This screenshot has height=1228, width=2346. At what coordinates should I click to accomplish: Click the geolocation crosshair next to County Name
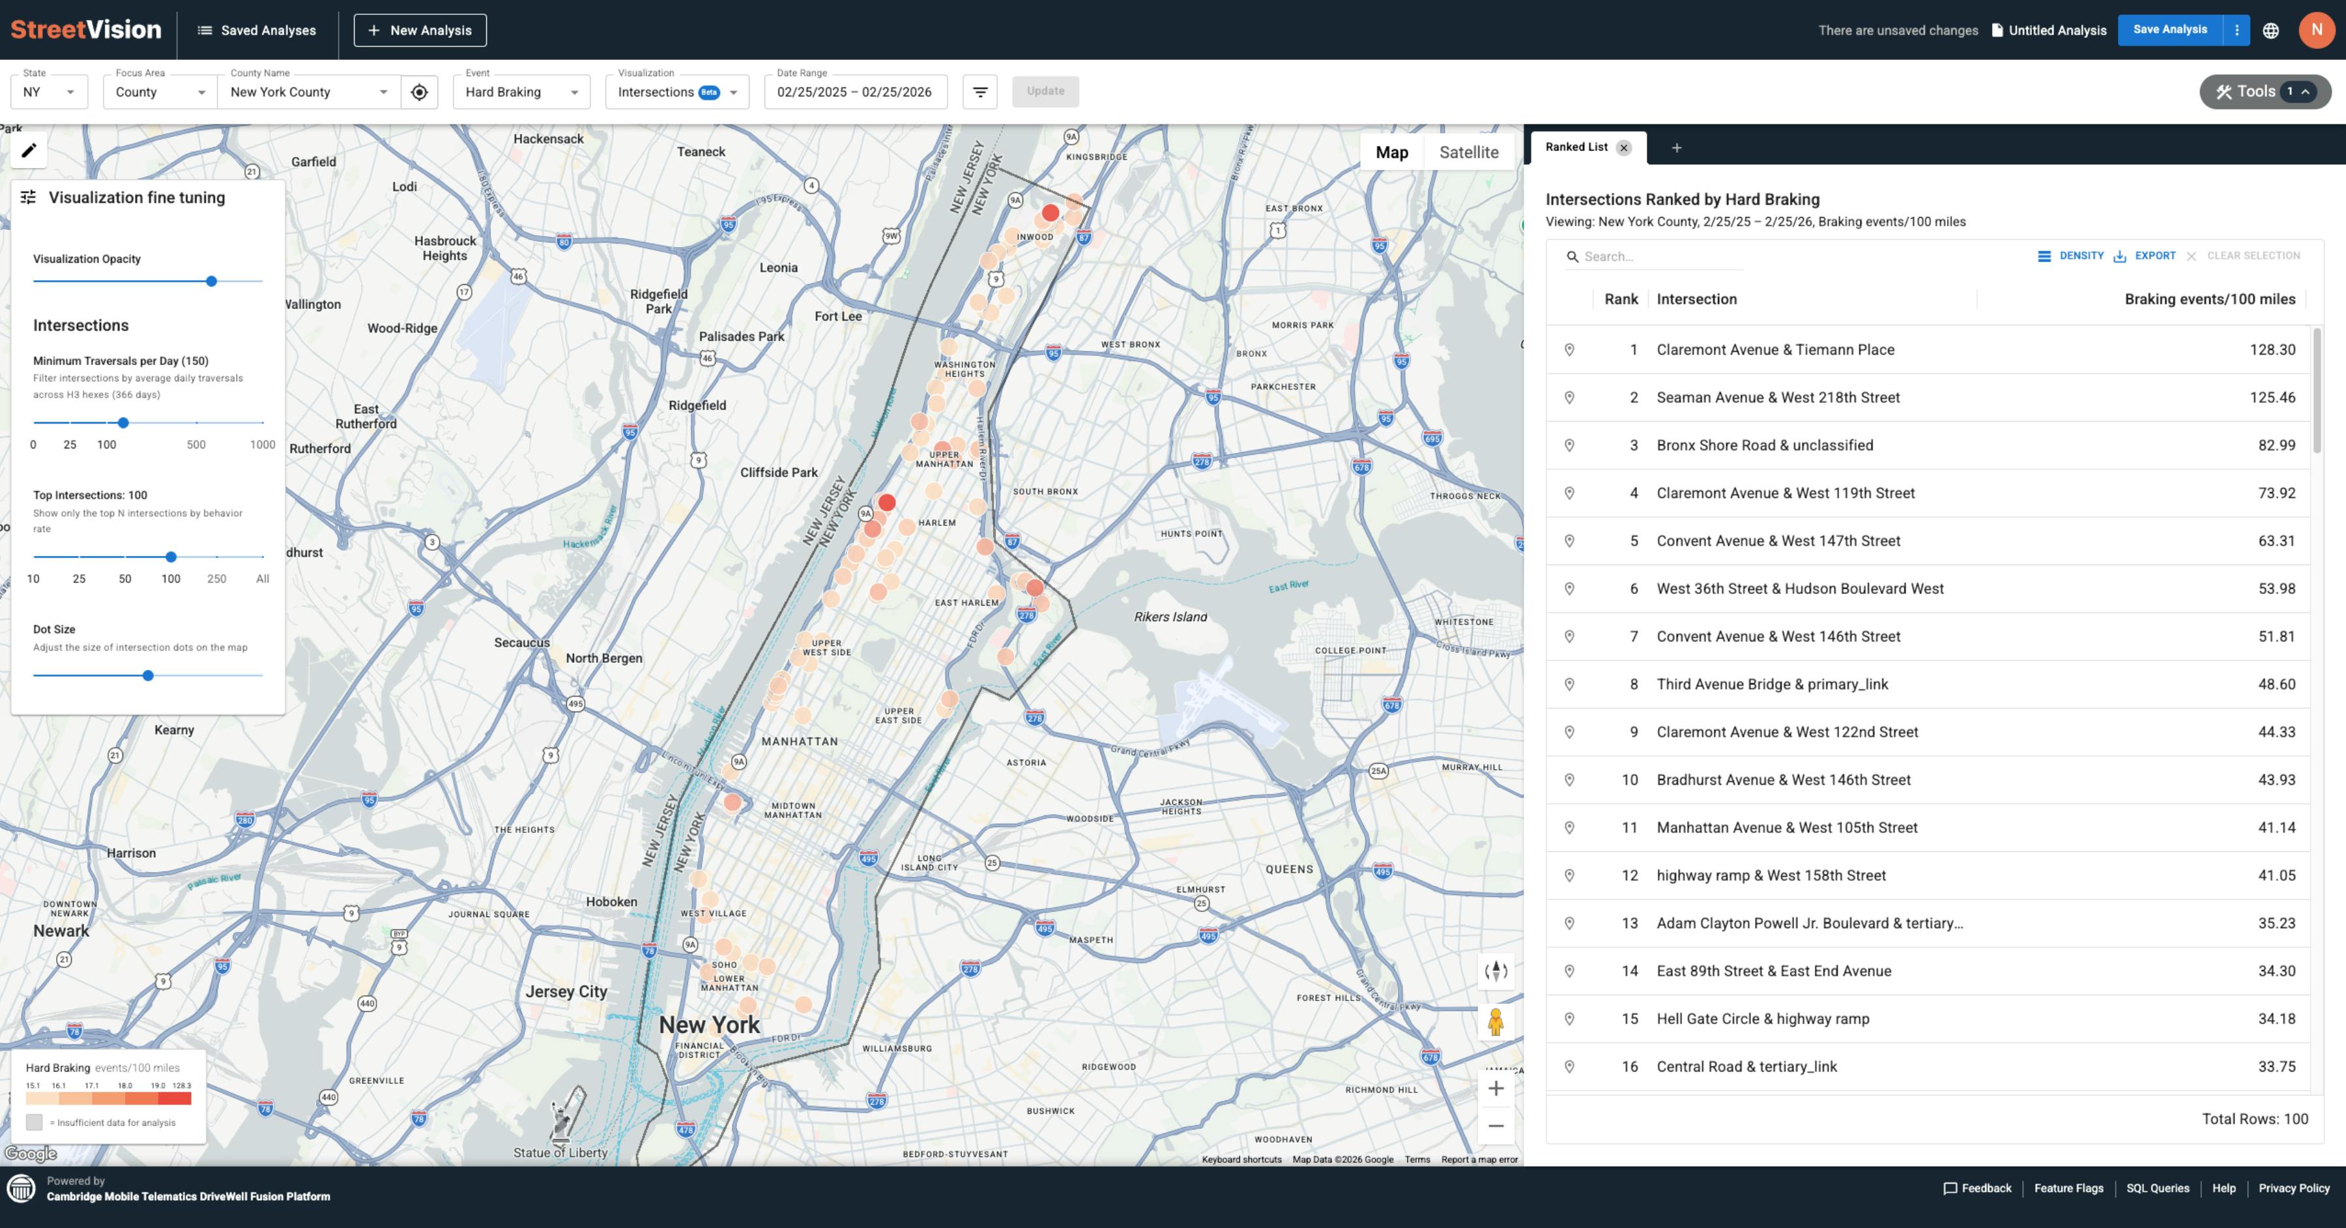[x=419, y=91]
